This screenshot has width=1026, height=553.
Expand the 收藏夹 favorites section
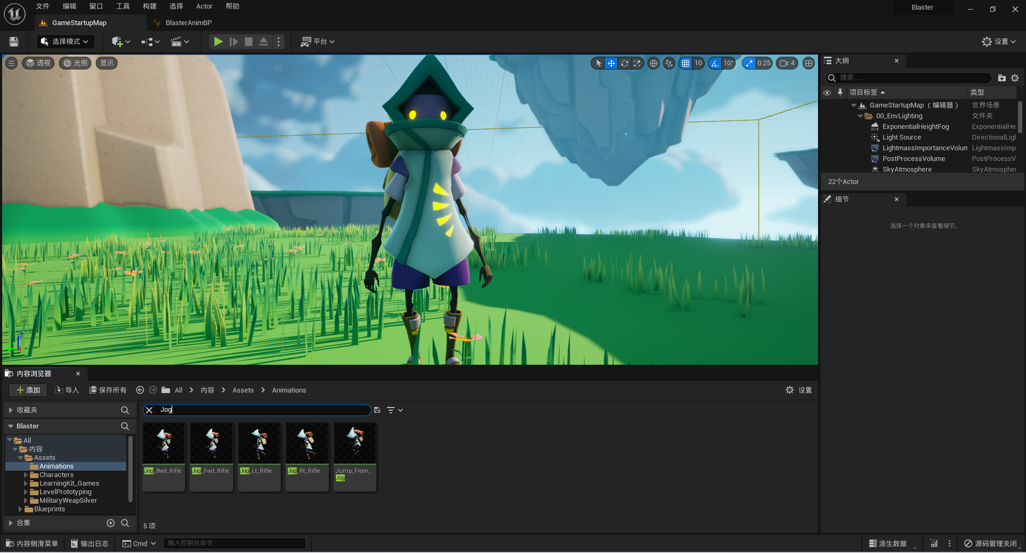point(11,410)
